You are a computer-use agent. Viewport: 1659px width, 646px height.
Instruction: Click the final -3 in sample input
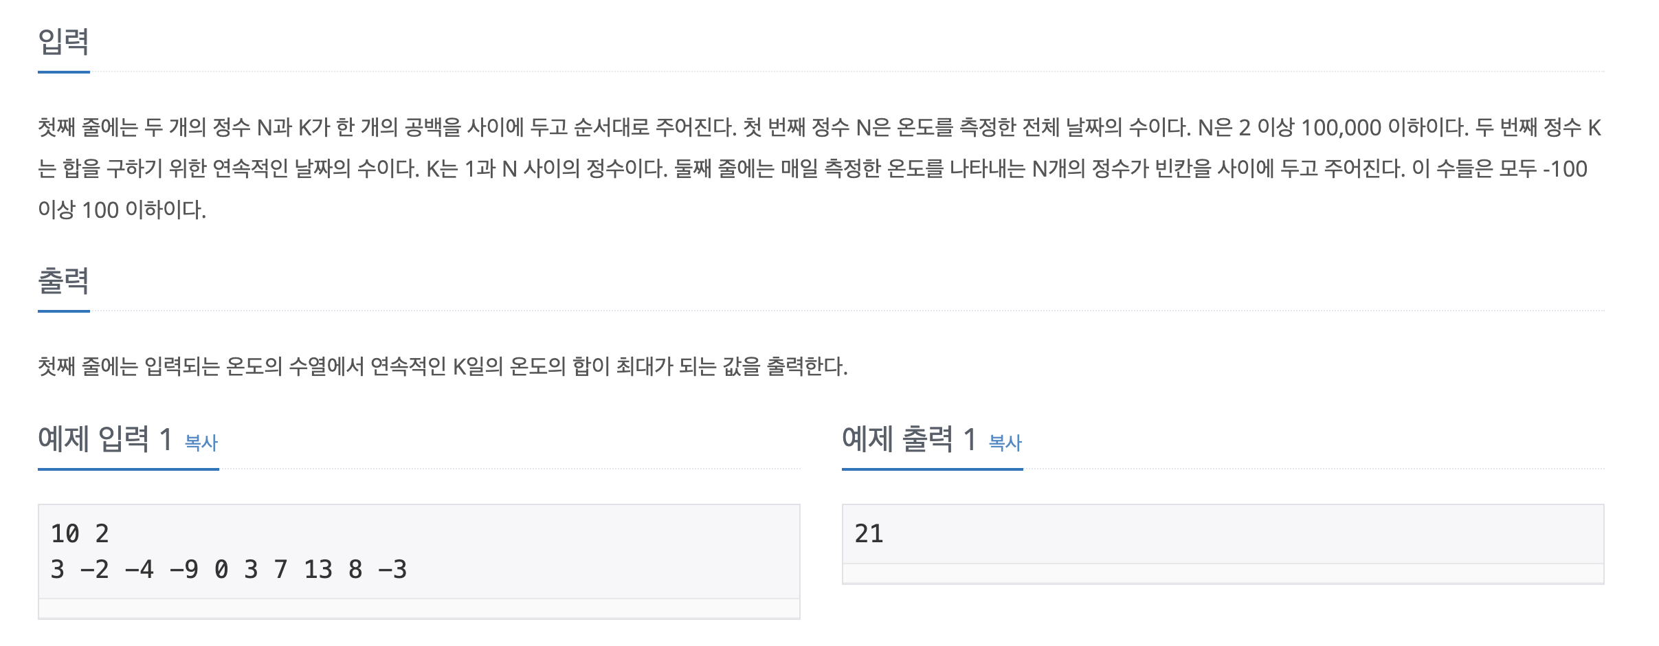392,570
